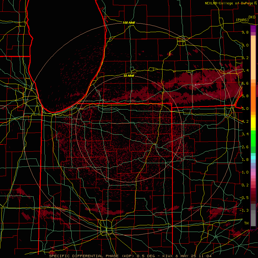
Task: Pick the bright green color band
Action: pos(253,138)
